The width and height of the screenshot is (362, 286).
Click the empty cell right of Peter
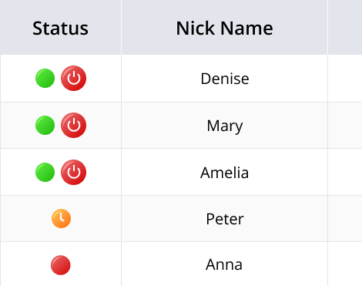click(x=345, y=219)
